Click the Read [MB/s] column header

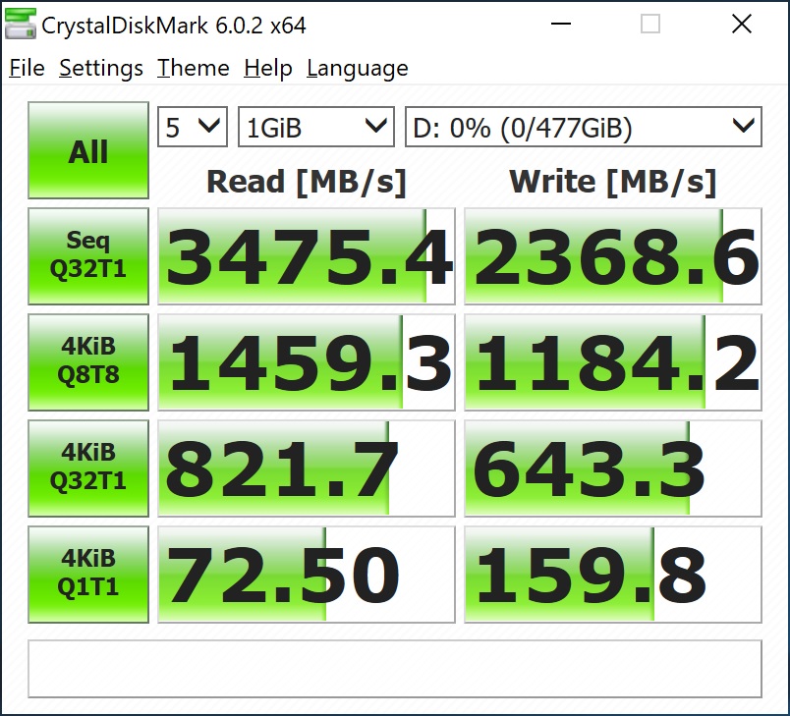(307, 182)
